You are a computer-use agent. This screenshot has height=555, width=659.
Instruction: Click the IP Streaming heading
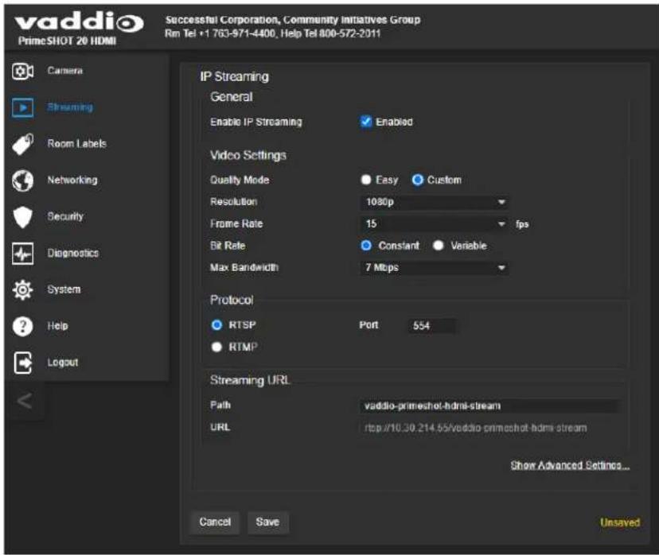click(235, 76)
